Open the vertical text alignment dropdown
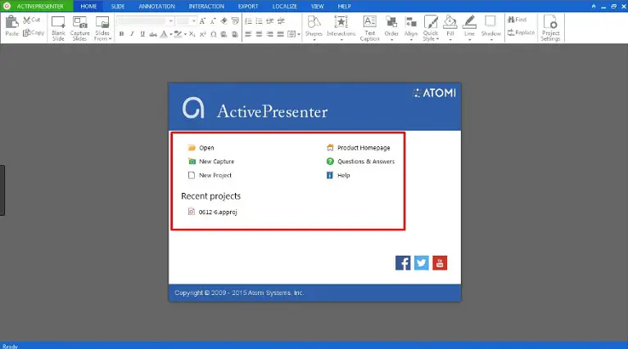The height and width of the screenshot is (349, 628). [294, 34]
